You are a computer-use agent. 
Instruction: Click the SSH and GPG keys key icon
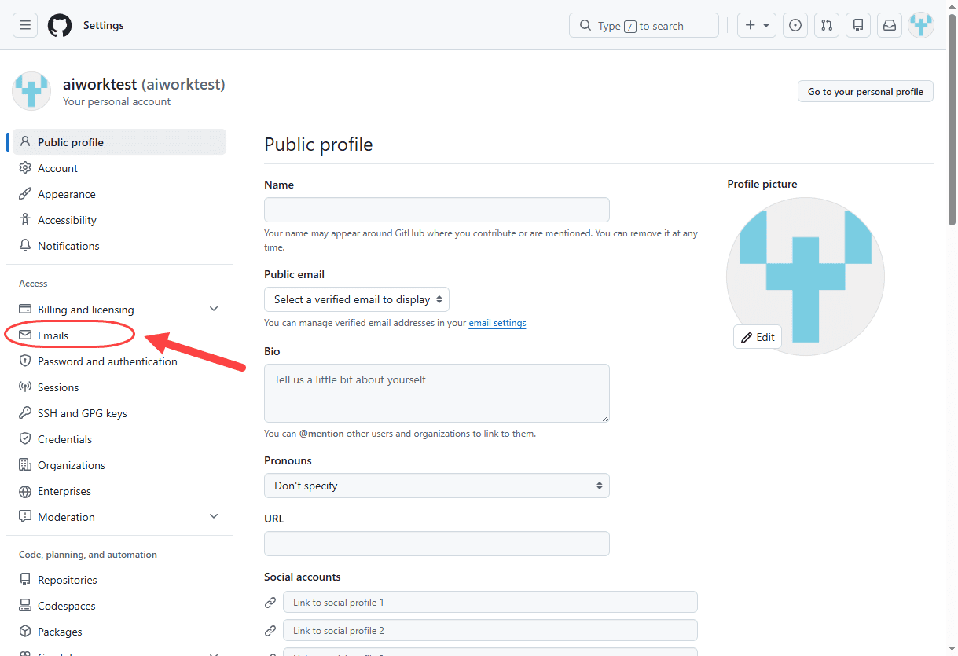point(25,413)
